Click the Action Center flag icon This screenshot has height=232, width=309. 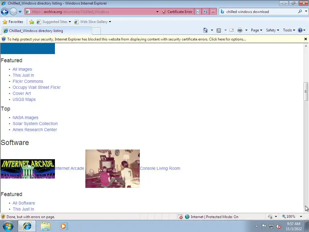coord(264,226)
